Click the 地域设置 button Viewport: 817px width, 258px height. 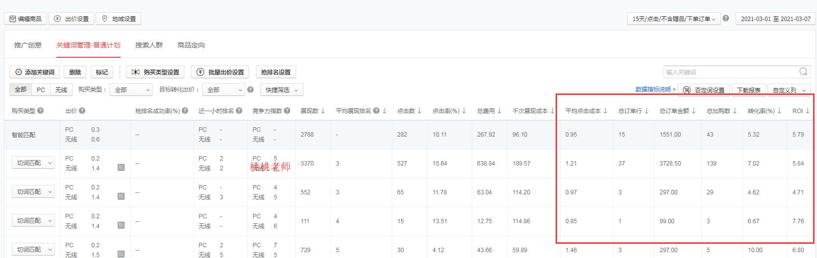119,19
